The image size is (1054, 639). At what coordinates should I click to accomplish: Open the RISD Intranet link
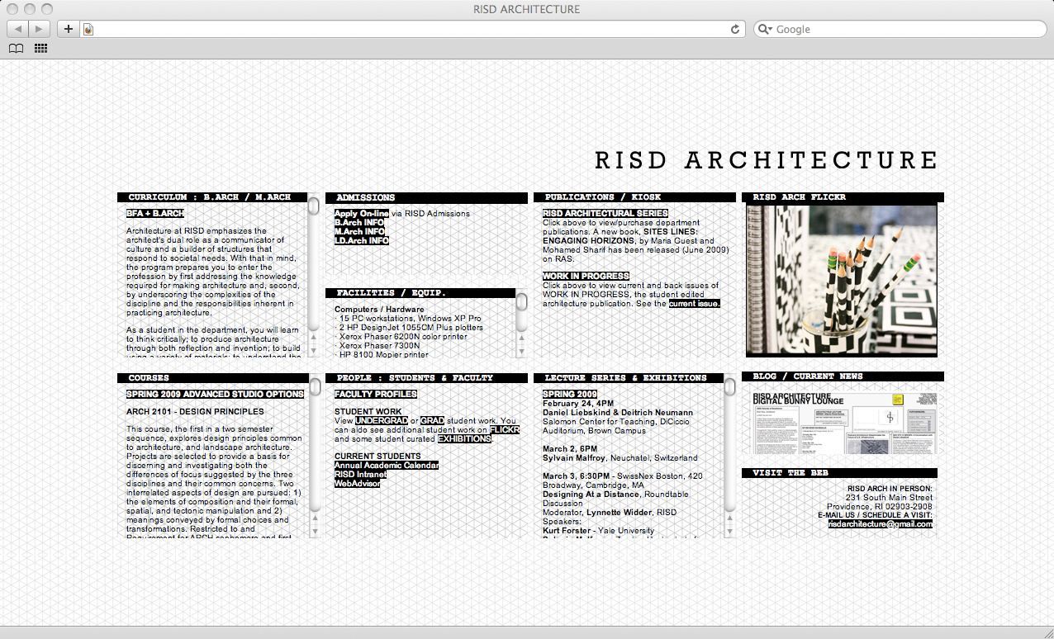(x=360, y=474)
